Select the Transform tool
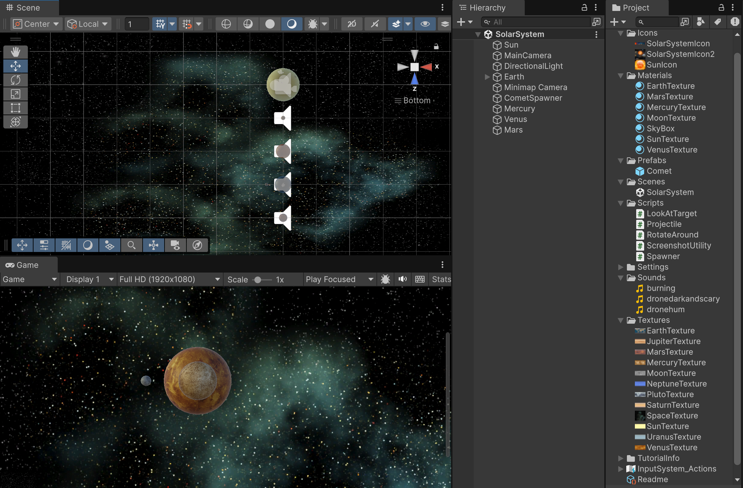The width and height of the screenshot is (743, 488). click(15, 122)
